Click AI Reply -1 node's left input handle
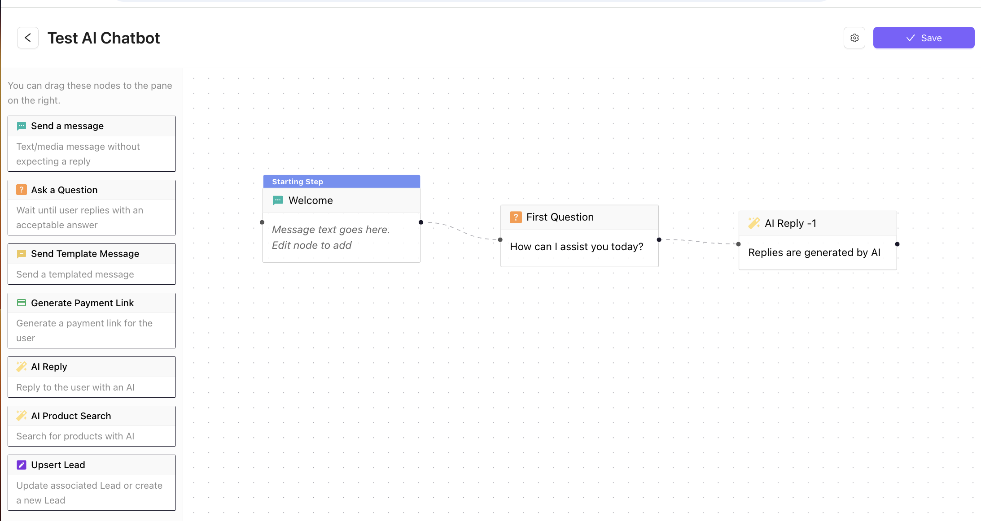 (739, 244)
